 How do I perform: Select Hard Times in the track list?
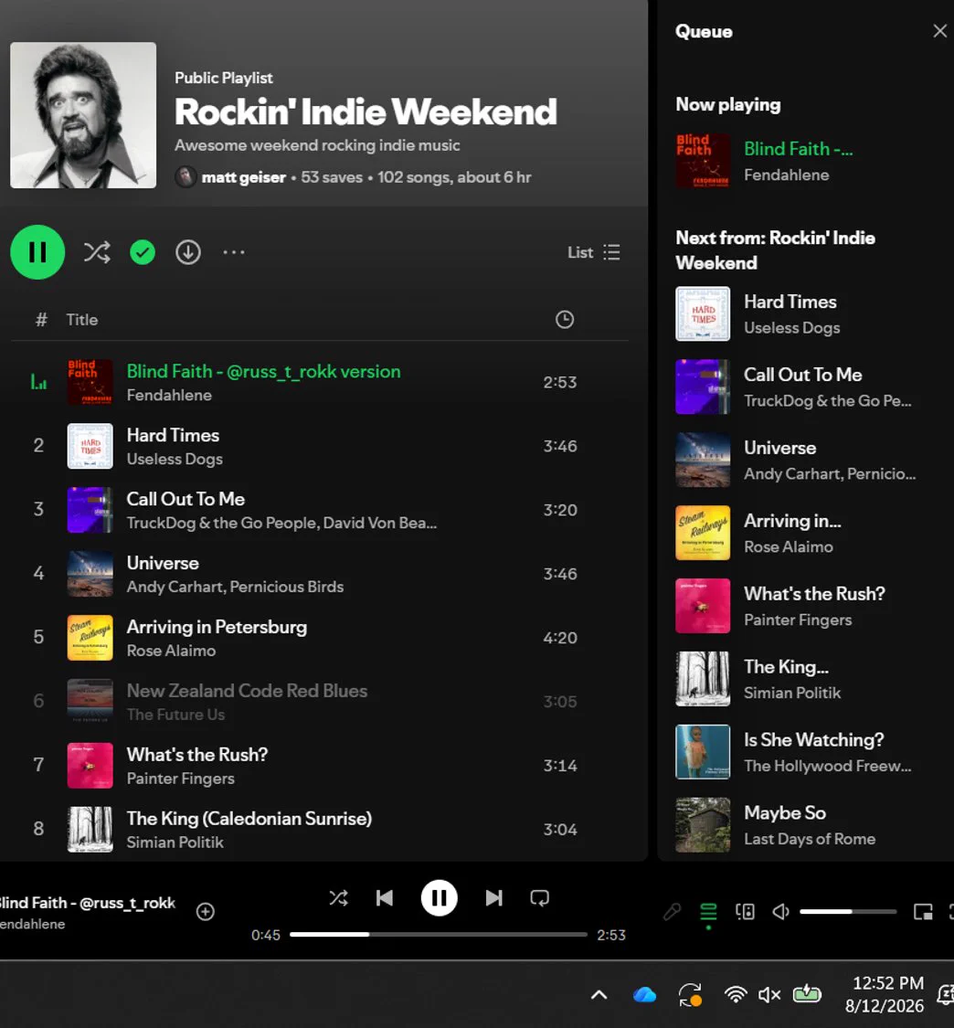[x=173, y=435]
